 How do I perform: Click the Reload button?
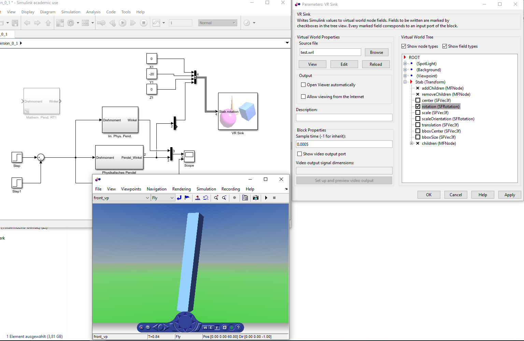(x=376, y=64)
